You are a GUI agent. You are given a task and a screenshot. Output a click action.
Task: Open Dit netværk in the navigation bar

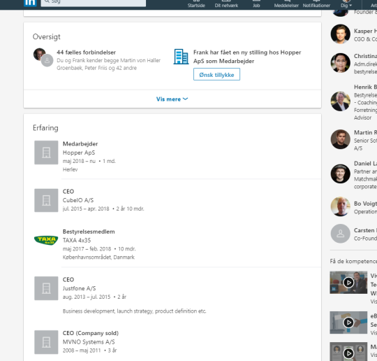coord(226,4)
